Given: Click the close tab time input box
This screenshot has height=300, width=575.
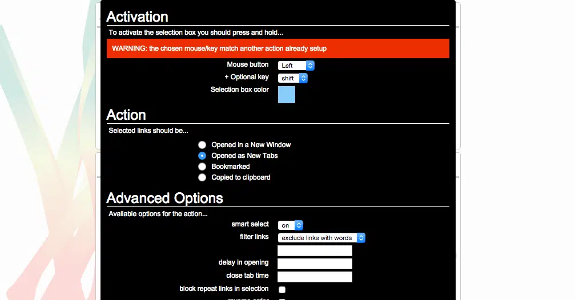Looking at the screenshot, I should (x=315, y=277).
